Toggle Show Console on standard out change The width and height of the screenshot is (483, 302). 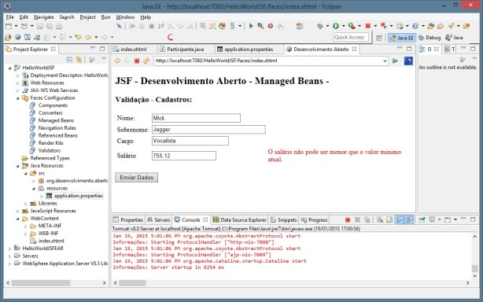point(399,219)
